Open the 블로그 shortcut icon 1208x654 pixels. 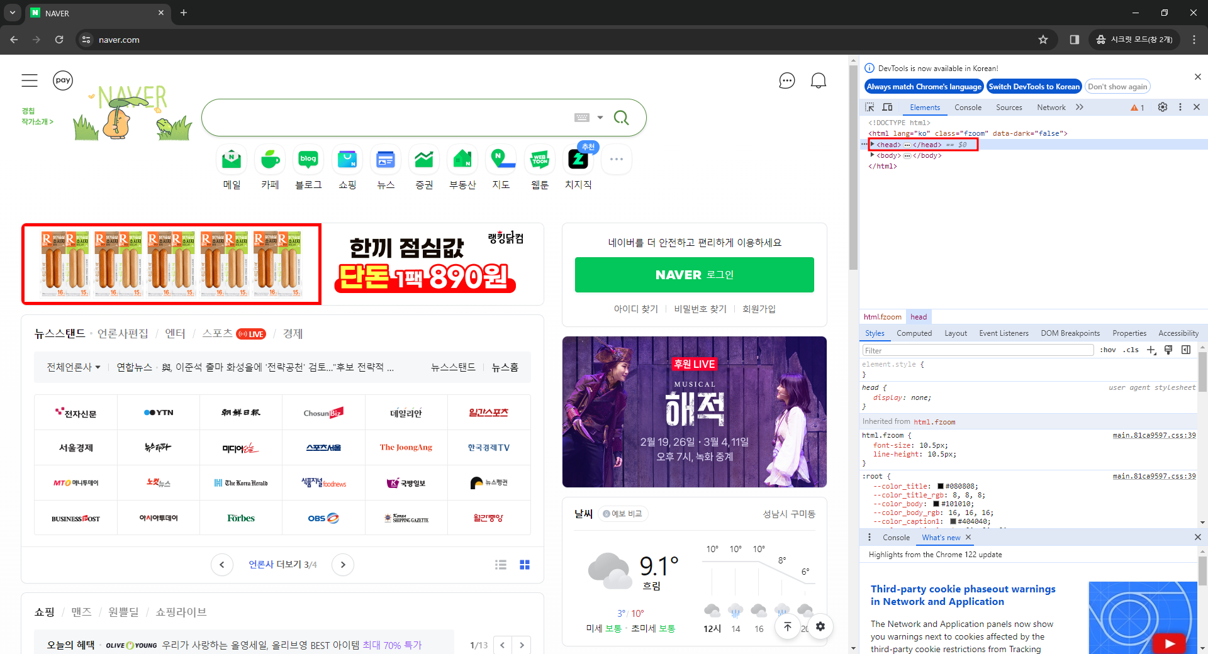308,160
